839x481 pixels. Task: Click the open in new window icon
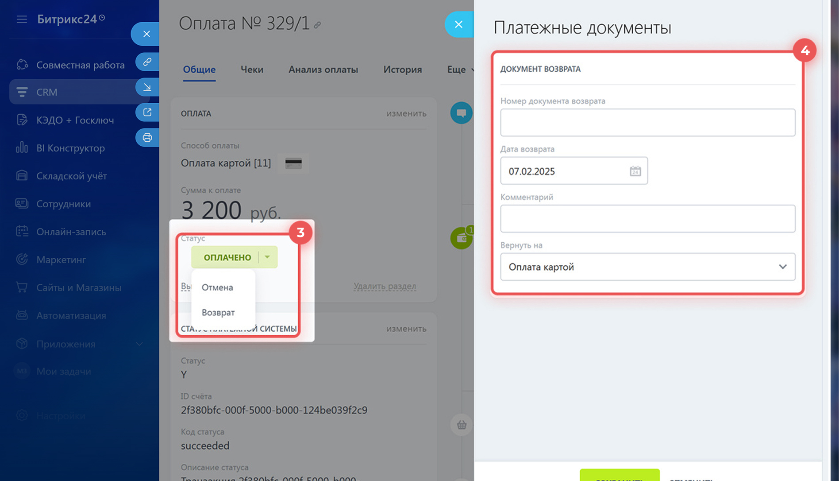pyautogui.click(x=147, y=112)
